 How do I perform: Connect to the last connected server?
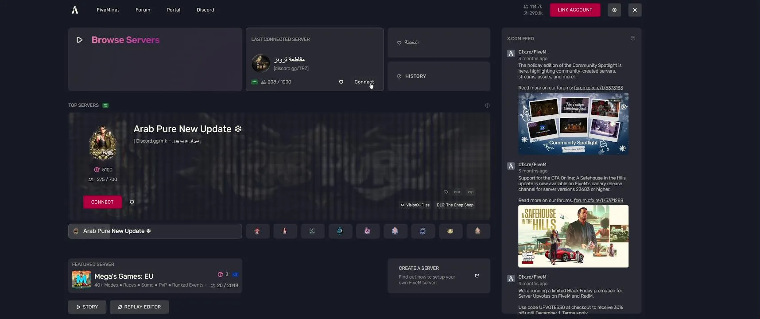click(x=364, y=82)
